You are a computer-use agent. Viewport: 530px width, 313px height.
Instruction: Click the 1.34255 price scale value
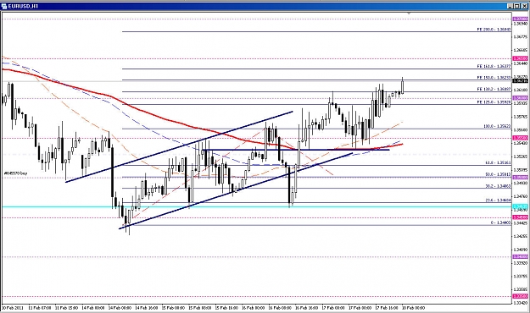(520, 236)
